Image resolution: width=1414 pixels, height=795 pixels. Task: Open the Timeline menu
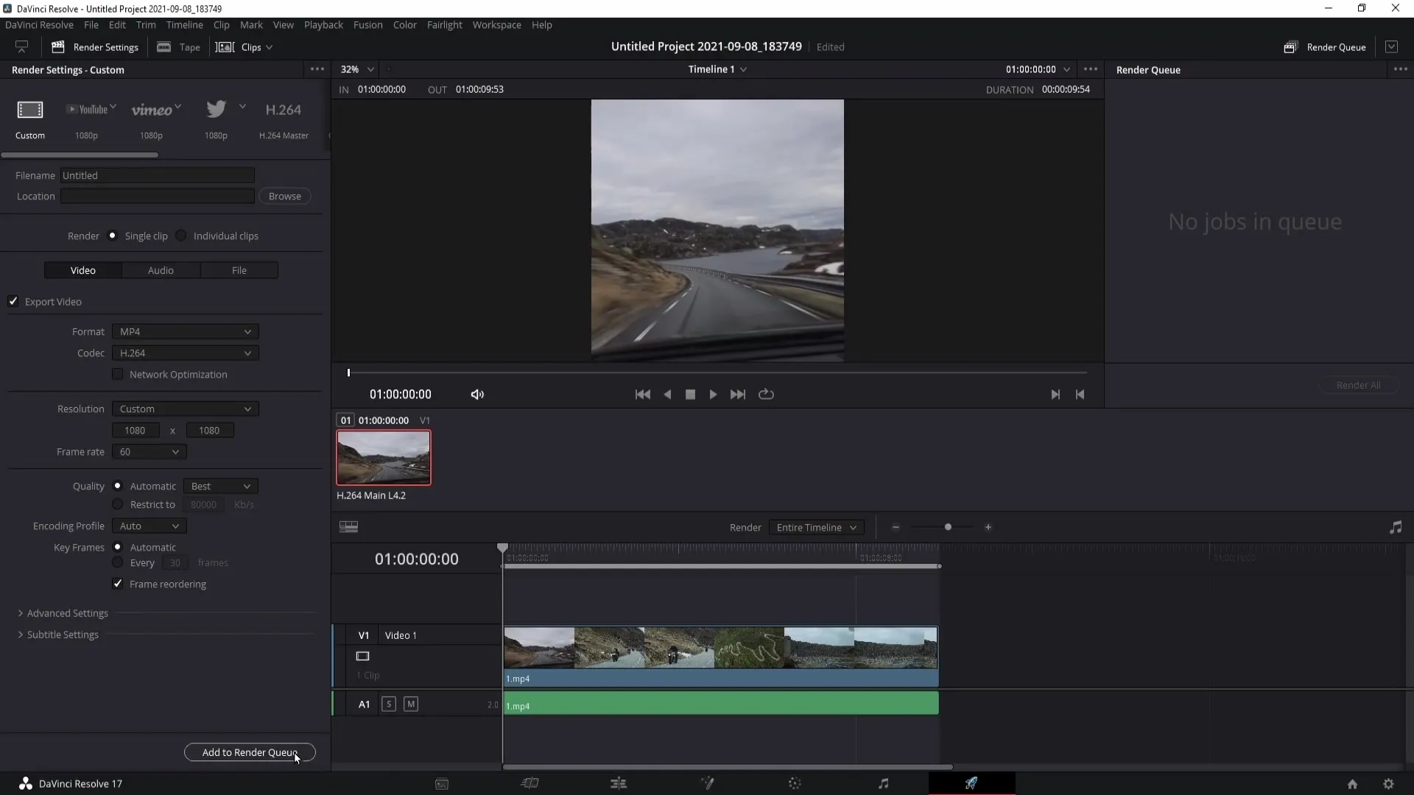pos(184,25)
